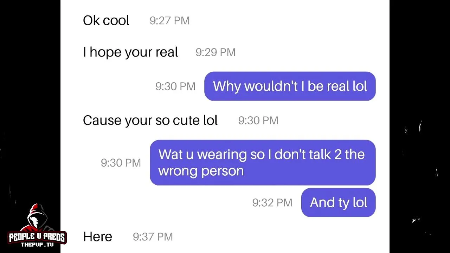The image size is (450, 253).
Task: Tap the "Why wouldn't I be real lol" bubble
Action: click(290, 86)
